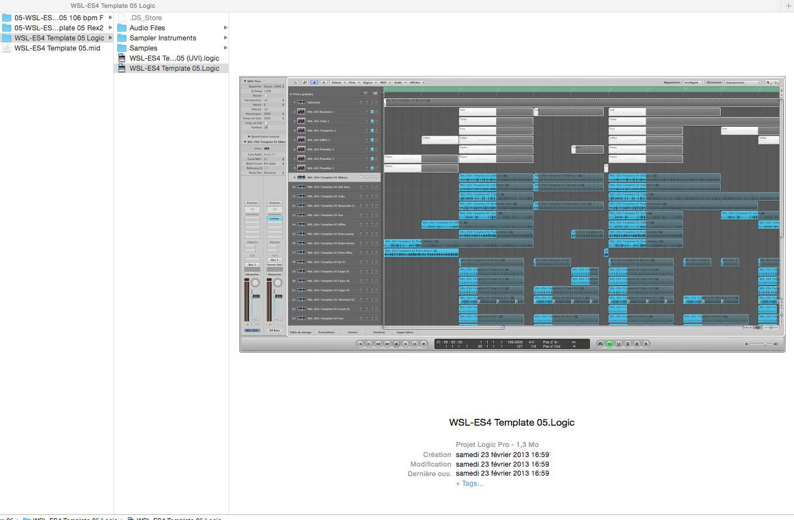Click the Logic project preview thumbnail
Viewport: 794px width, 520px height.
(512, 214)
